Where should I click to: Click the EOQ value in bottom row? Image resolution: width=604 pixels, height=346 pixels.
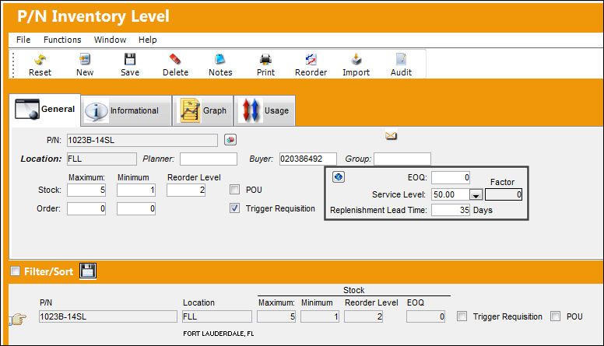coord(426,316)
